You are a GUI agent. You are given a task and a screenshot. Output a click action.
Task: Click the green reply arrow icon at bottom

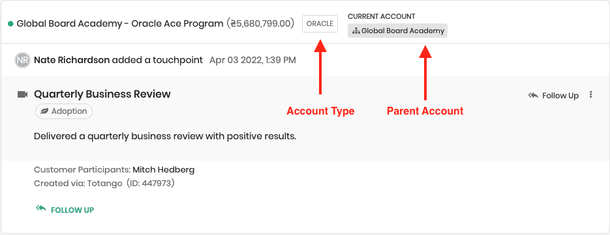click(41, 208)
